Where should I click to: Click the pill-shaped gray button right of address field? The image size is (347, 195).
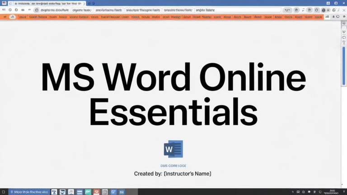[x=287, y=10]
